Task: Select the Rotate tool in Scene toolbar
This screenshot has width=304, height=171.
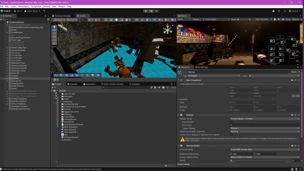Action: [x=54, y=33]
